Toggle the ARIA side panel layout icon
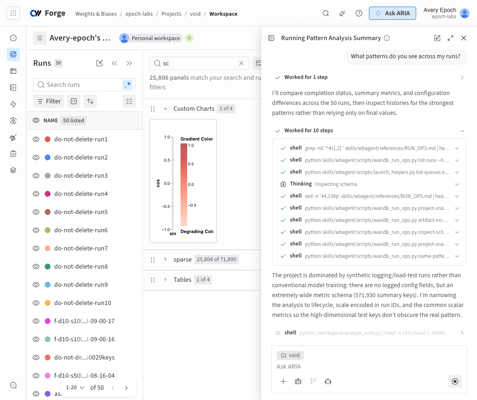The height and width of the screenshot is (400, 477). [x=271, y=38]
